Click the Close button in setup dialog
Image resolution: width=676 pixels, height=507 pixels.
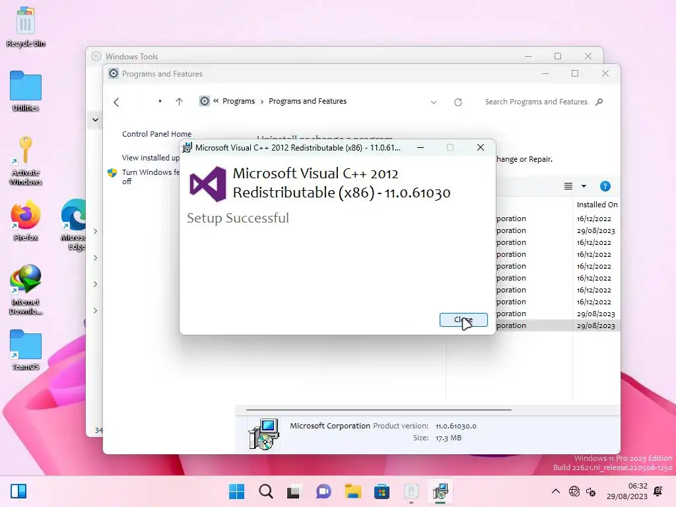[463, 320]
